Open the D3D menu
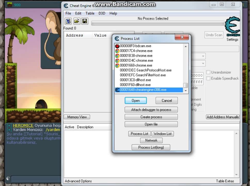Viewport: 250px width, 186px height. (x=102, y=13)
